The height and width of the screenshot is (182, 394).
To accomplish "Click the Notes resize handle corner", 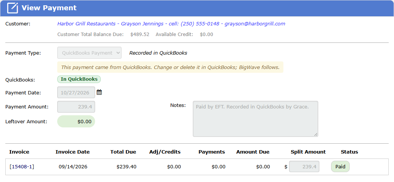I will coord(316,135).
